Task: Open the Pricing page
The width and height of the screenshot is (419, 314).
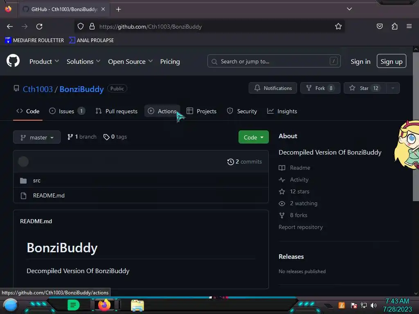Action: click(x=170, y=61)
